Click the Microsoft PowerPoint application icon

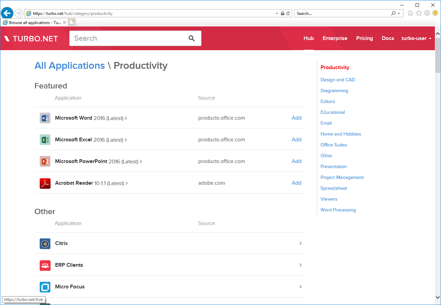point(45,161)
